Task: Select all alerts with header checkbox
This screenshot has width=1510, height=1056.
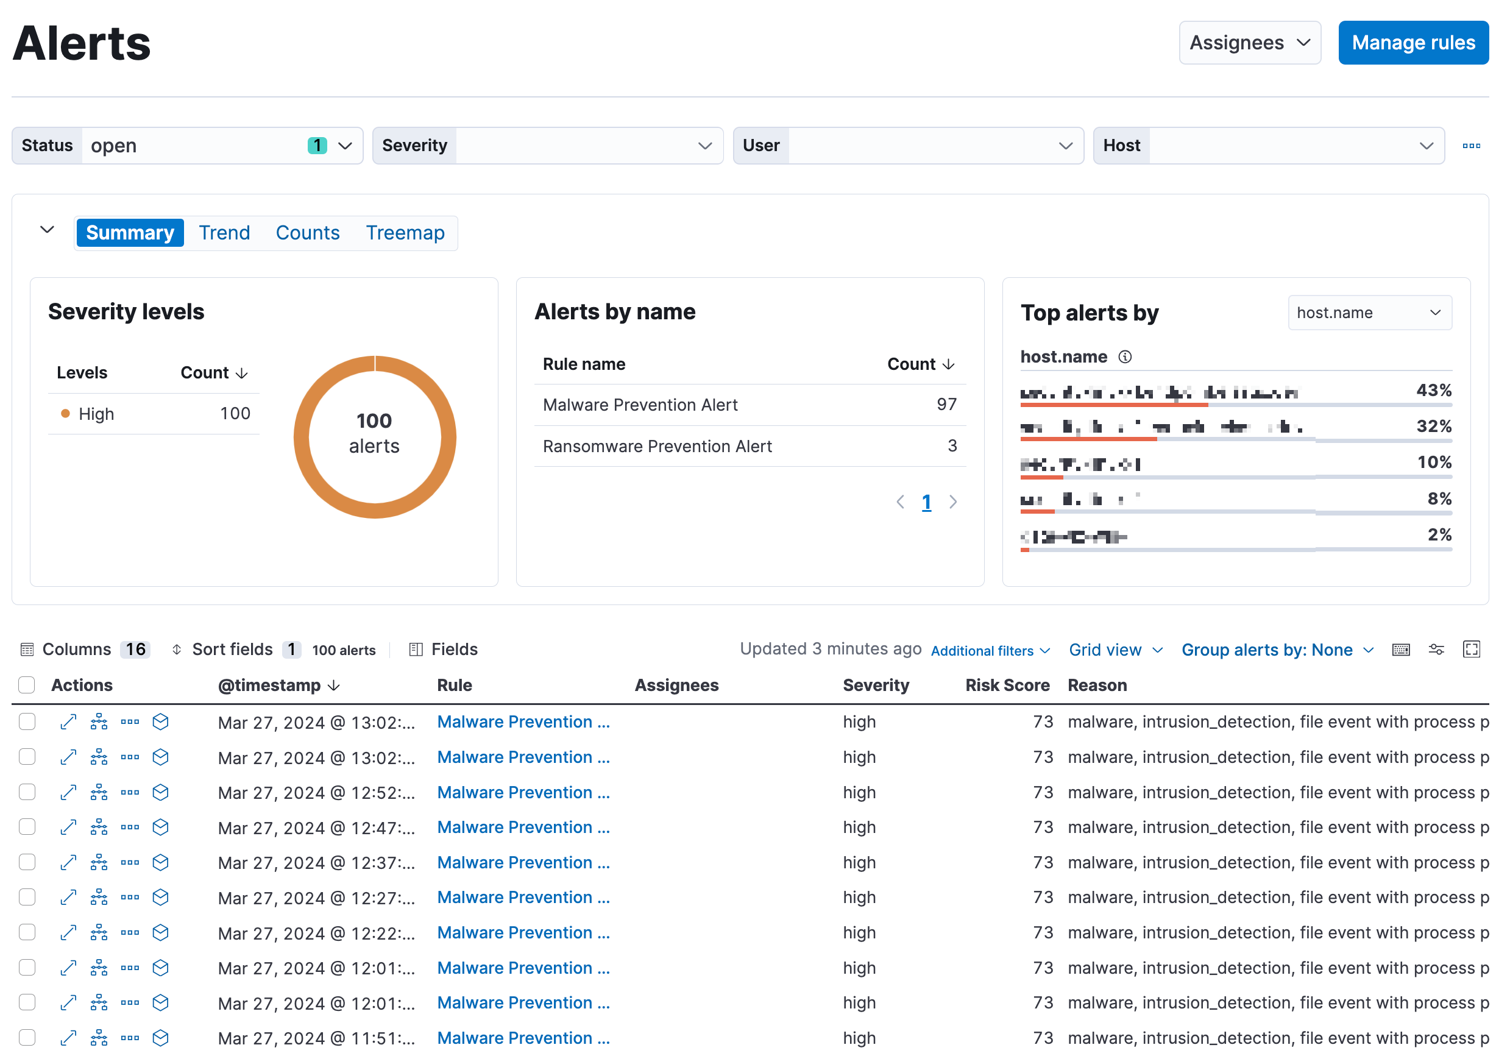Action: tap(27, 685)
